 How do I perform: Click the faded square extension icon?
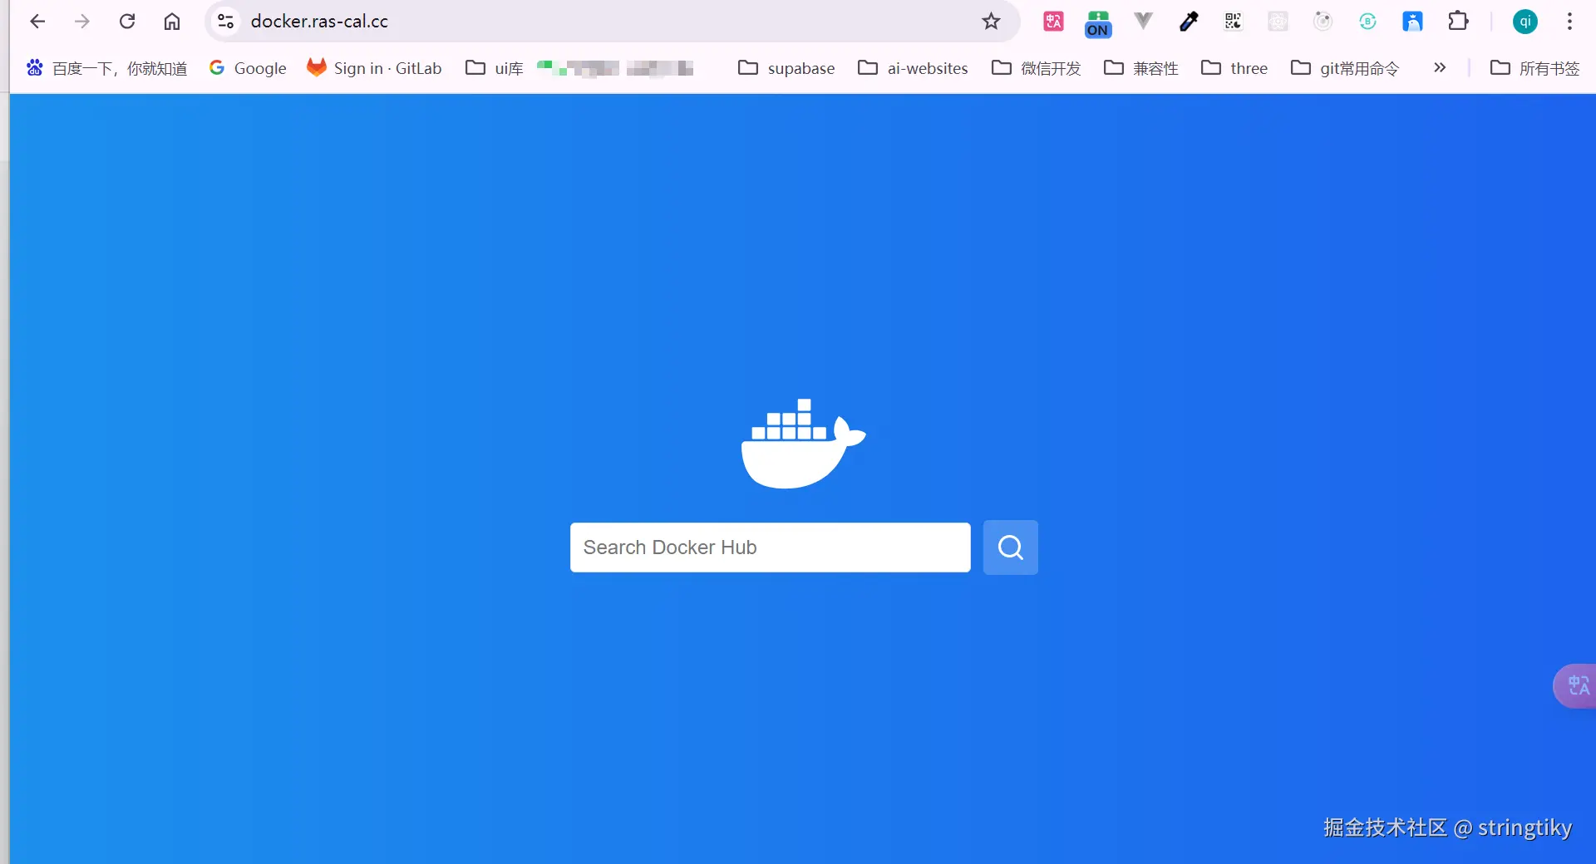pos(1278,22)
